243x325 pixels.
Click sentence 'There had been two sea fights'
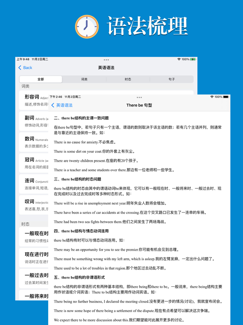[x=110, y=222]
